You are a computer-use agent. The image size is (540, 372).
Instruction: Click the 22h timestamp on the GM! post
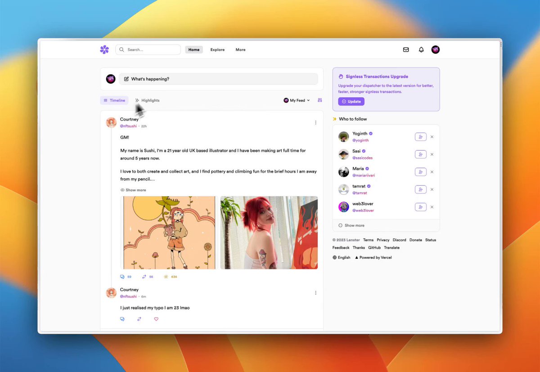pos(144,126)
